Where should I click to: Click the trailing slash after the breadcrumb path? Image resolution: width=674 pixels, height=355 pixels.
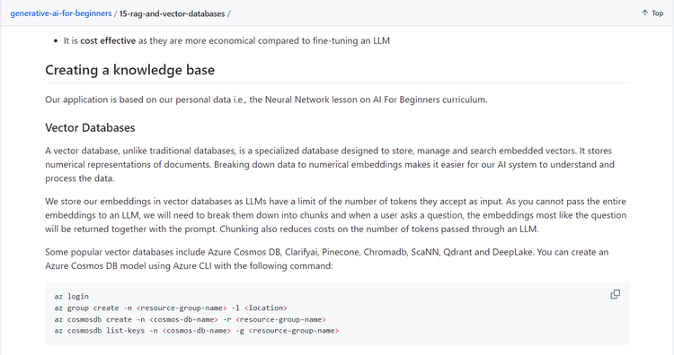click(x=228, y=13)
